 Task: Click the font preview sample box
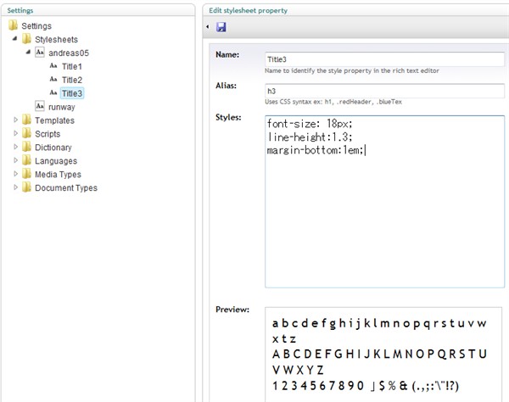383,355
